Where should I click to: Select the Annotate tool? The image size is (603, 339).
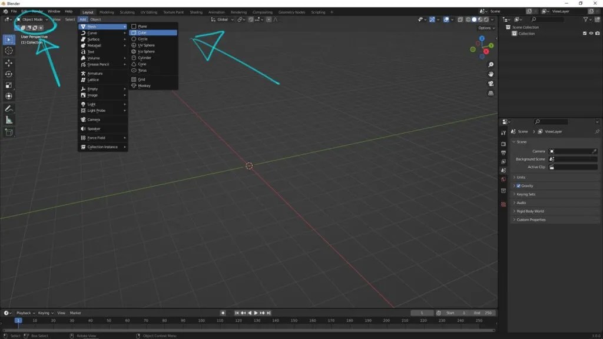tap(8, 108)
